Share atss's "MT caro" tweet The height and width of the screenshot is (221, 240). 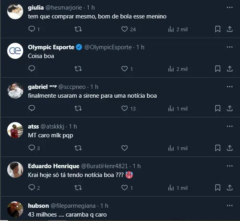(230, 148)
